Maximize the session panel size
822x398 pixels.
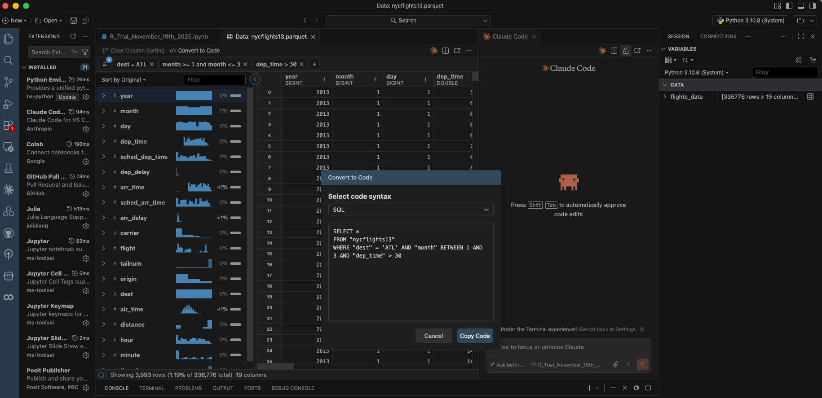point(801,36)
